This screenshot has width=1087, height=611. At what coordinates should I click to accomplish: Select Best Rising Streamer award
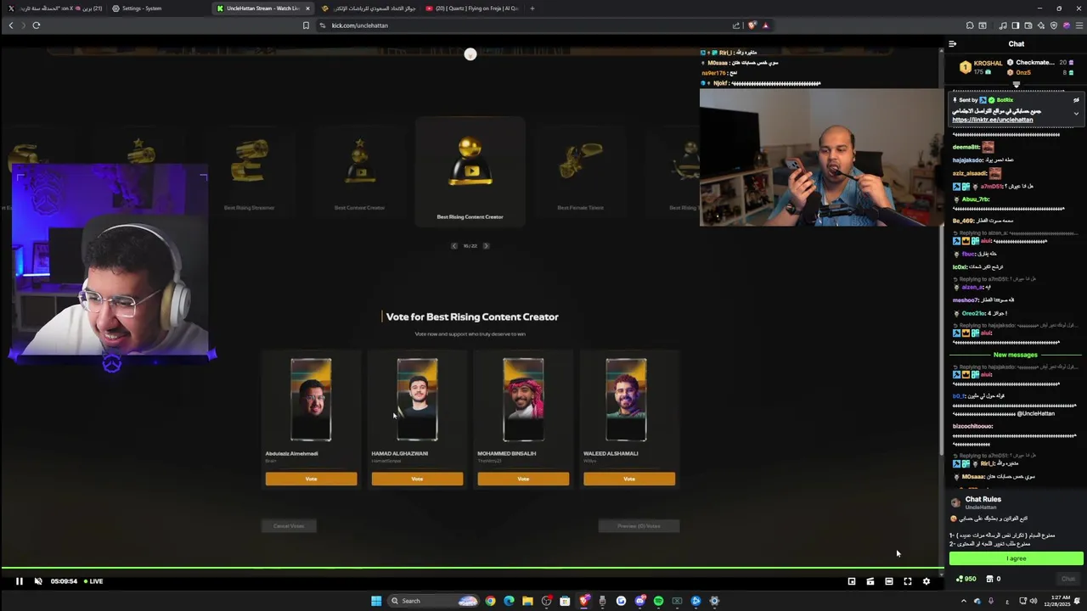point(249,174)
